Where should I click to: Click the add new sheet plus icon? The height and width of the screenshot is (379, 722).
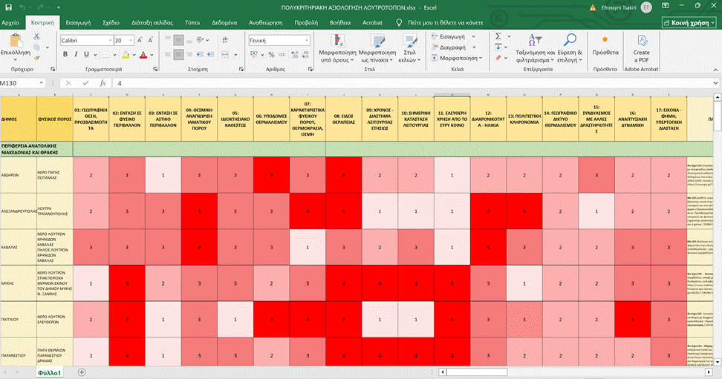(x=82, y=372)
